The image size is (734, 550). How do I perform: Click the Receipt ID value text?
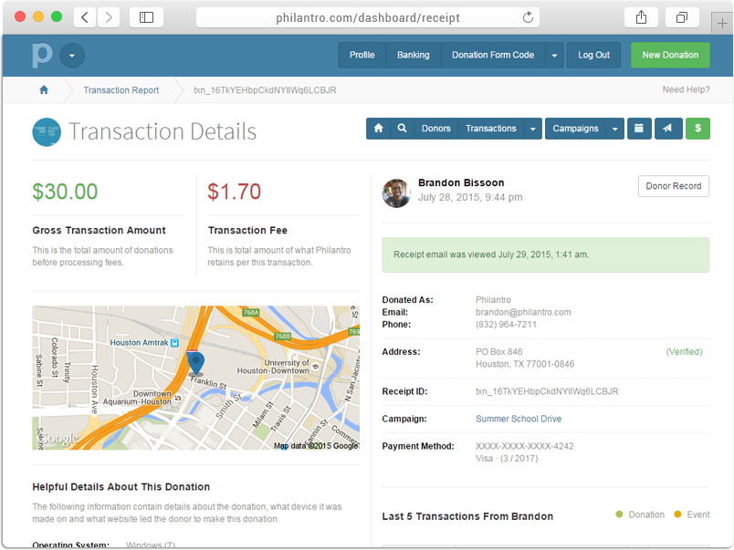[x=547, y=391]
